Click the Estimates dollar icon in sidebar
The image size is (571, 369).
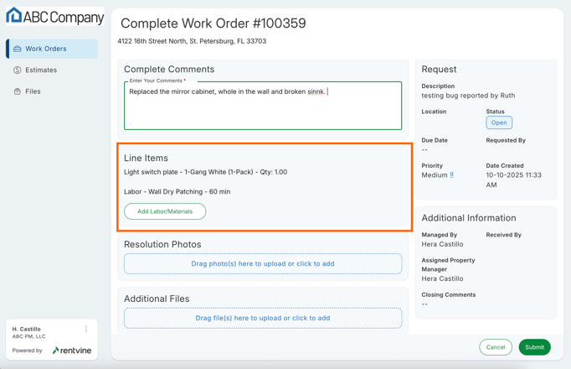18,70
